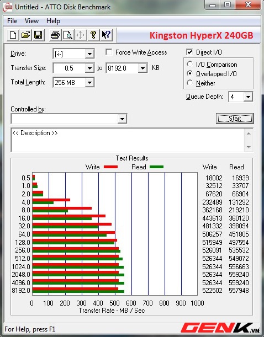This screenshot has height=337, width=264.
Task: Open the Help menu
Action: point(53,21)
